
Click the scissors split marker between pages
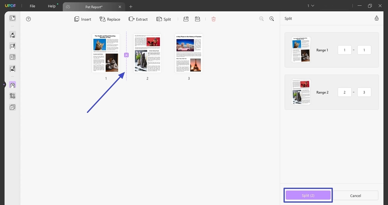point(126,55)
